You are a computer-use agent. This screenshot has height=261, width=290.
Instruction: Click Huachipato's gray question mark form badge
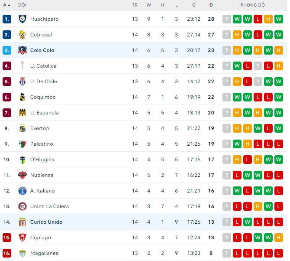226,19
